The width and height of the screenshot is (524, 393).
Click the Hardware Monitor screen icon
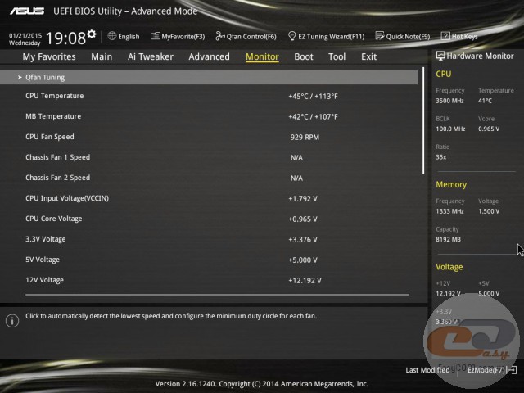[x=440, y=56]
